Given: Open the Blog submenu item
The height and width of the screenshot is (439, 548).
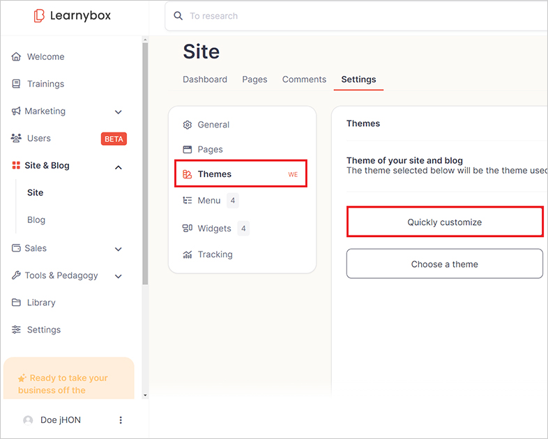Looking at the screenshot, I should point(36,219).
